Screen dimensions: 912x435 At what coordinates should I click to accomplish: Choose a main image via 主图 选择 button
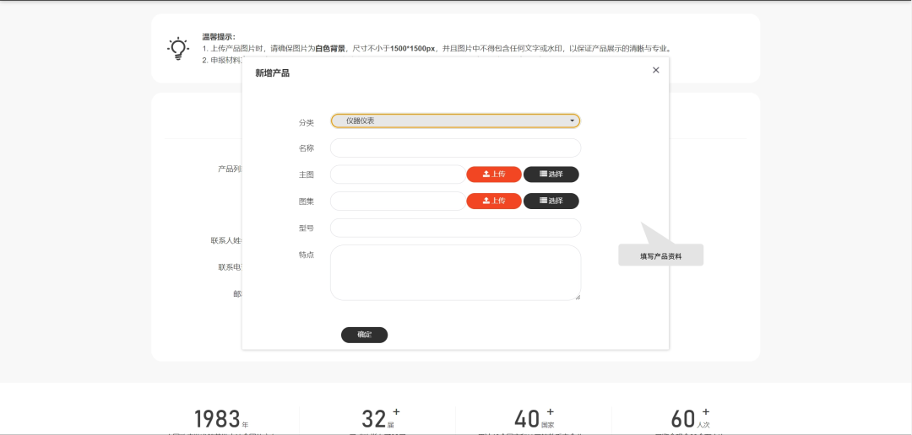(551, 175)
